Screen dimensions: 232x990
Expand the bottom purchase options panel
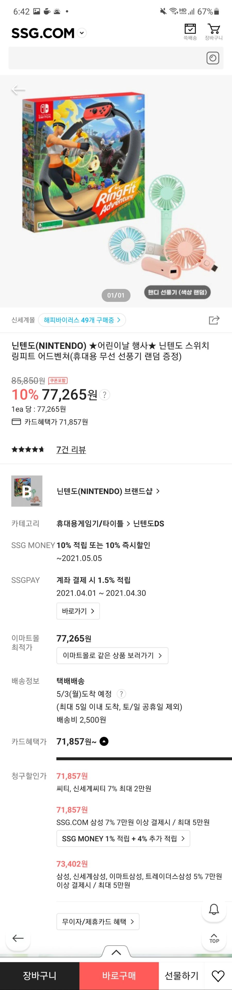[116, 952]
